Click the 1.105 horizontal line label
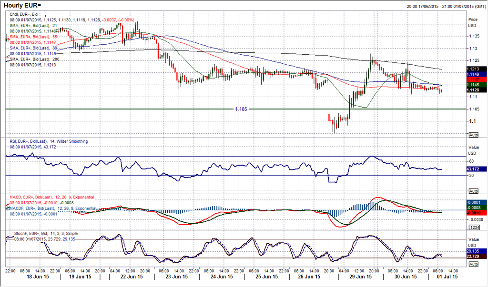The image size is (488, 287). 241,109
